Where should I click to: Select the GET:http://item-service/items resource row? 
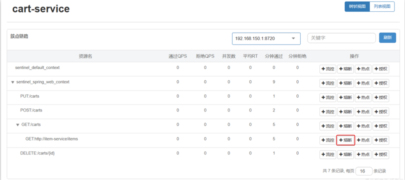pyautogui.click(x=52, y=139)
